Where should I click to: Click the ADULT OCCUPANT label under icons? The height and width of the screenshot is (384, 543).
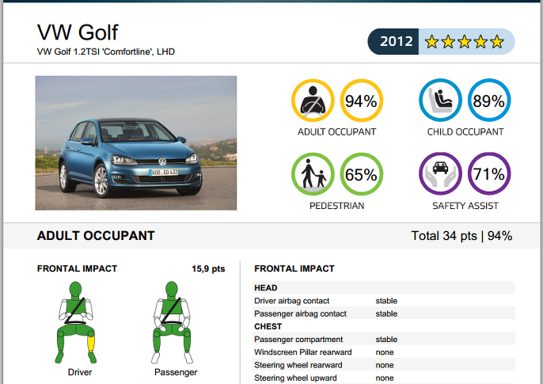click(336, 132)
